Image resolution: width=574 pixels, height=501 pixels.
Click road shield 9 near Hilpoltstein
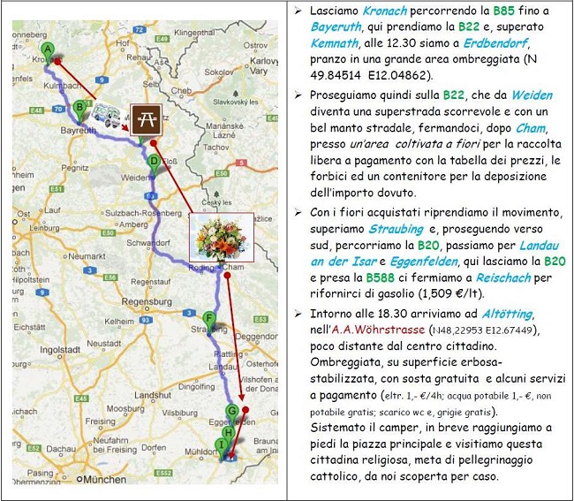42,292
